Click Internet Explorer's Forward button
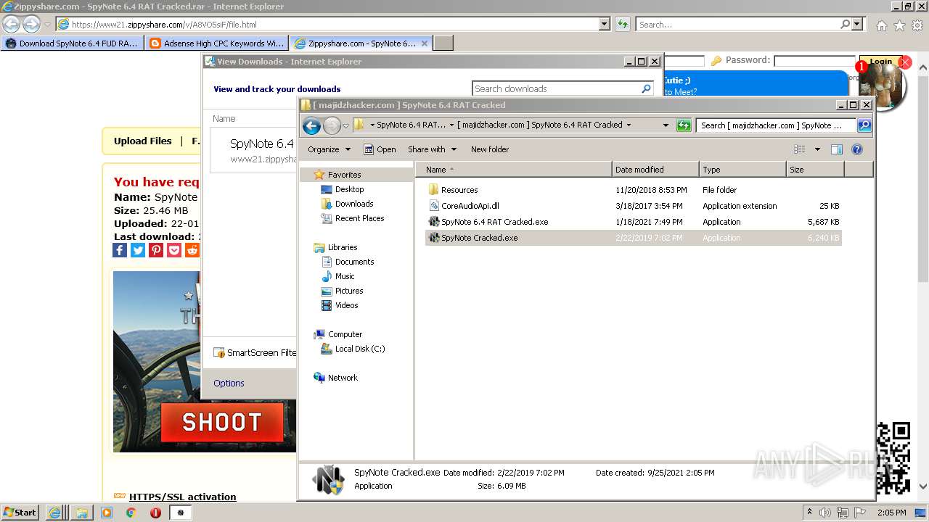929x522 pixels. point(31,24)
